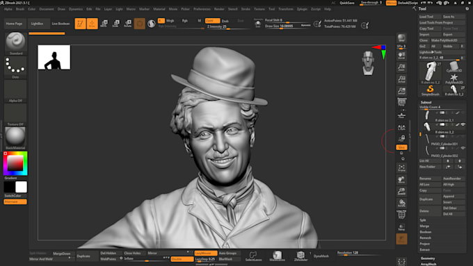Click the Transp transparency icon

401,227
